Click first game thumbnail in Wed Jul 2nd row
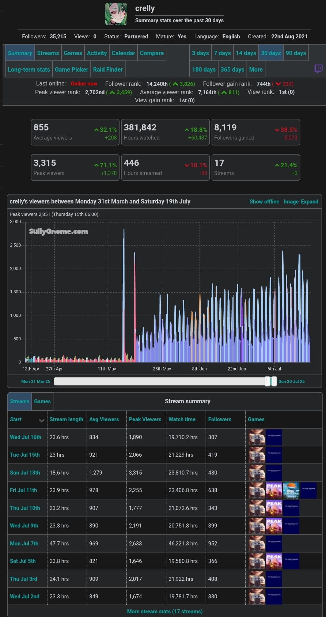Image resolution: width=326 pixels, height=617 pixels. tap(257, 597)
